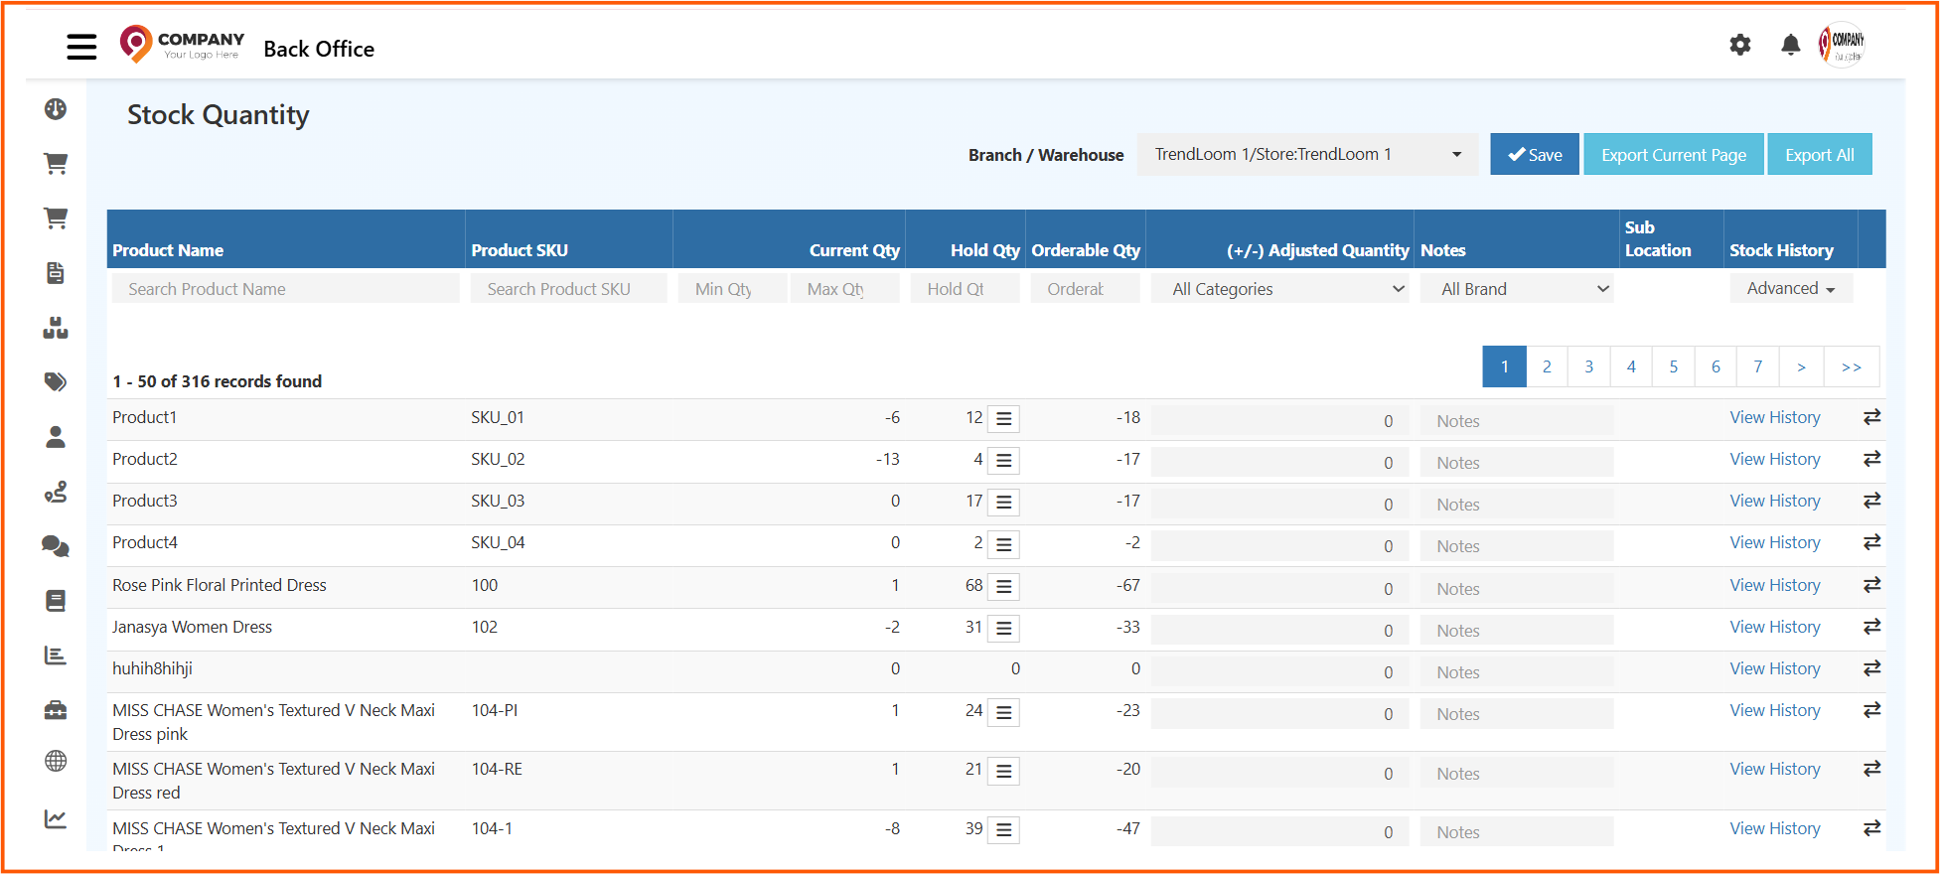Open the notifications bell
The image size is (1940, 874).
[x=1790, y=45]
